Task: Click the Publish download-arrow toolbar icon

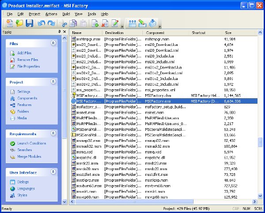Action: (152, 23)
